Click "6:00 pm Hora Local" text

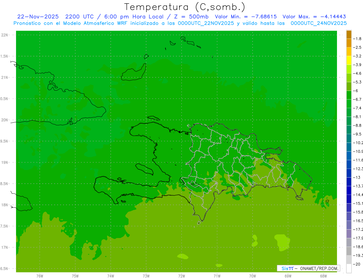(134, 17)
